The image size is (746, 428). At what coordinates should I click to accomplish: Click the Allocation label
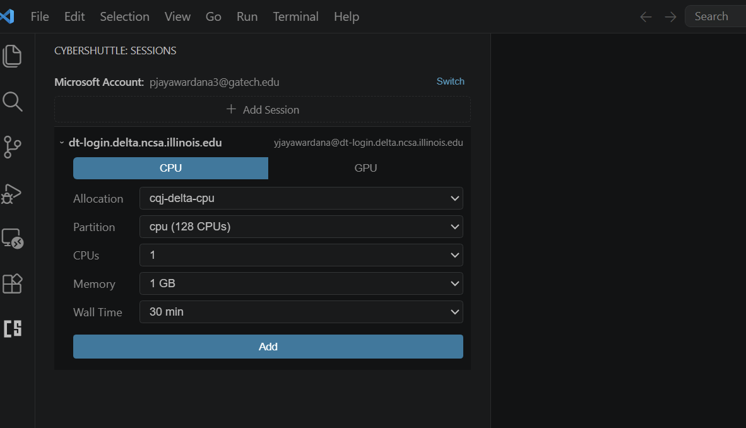coord(98,198)
